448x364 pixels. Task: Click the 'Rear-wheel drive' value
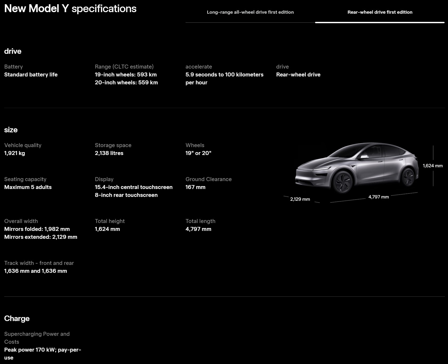(298, 75)
